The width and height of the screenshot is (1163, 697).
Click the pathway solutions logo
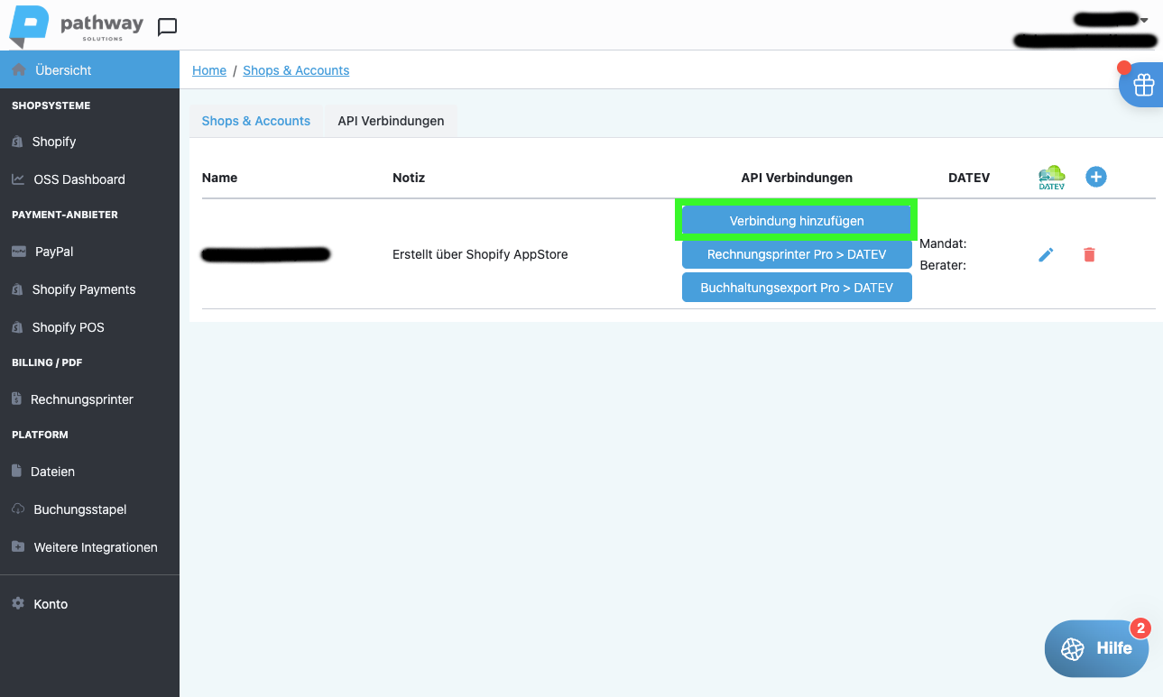[x=77, y=27]
